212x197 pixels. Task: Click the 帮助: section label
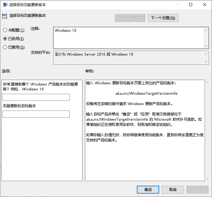[x=90, y=71]
